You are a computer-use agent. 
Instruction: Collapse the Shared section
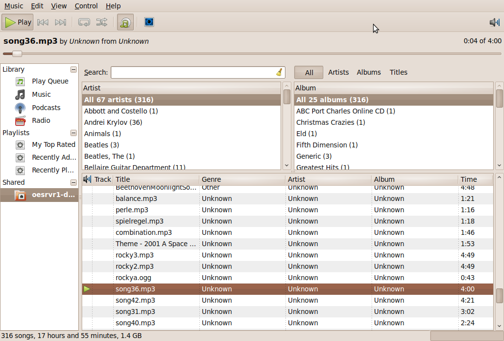74,182
